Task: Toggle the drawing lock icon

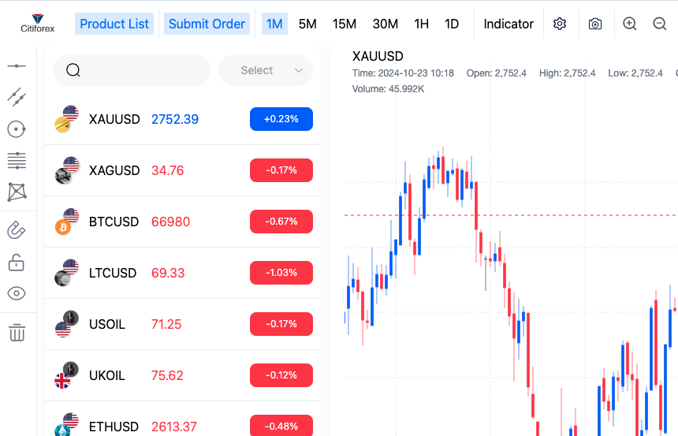Action: [17, 262]
